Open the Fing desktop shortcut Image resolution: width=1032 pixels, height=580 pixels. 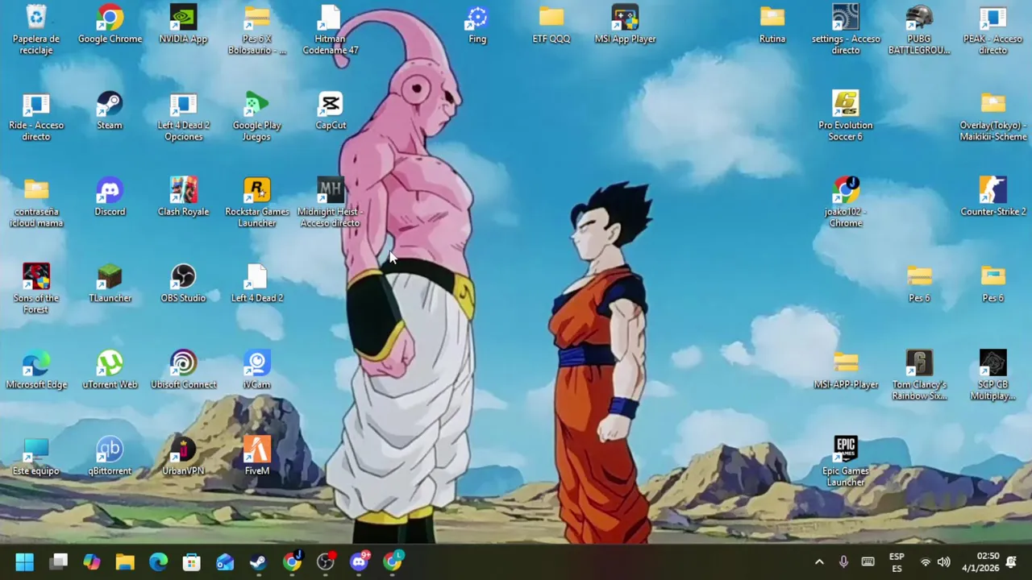(x=477, y=24)
